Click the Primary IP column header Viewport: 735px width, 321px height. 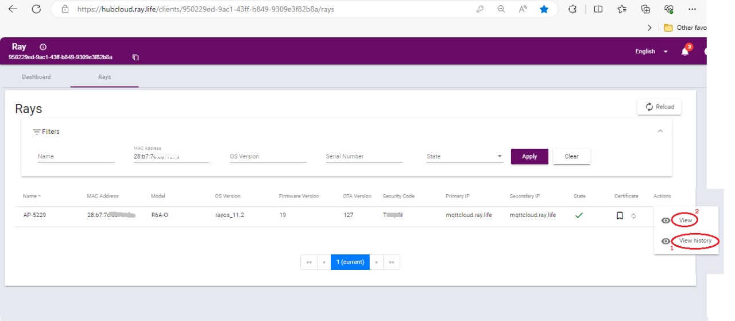[458, 196]
